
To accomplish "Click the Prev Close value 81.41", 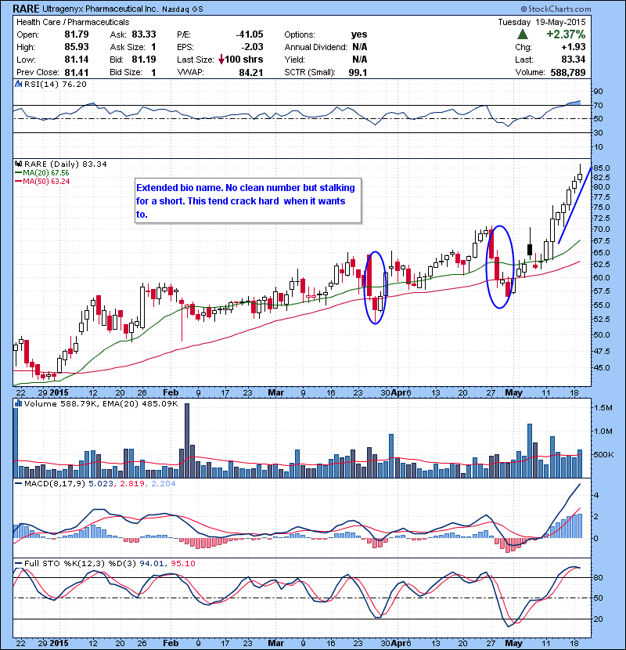I will (x=77, y=73).
